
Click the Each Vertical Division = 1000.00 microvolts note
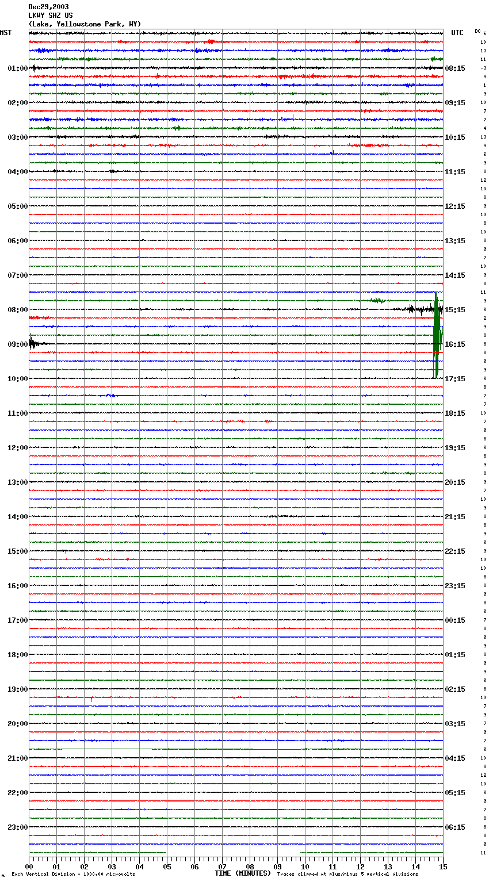(73, 875)
